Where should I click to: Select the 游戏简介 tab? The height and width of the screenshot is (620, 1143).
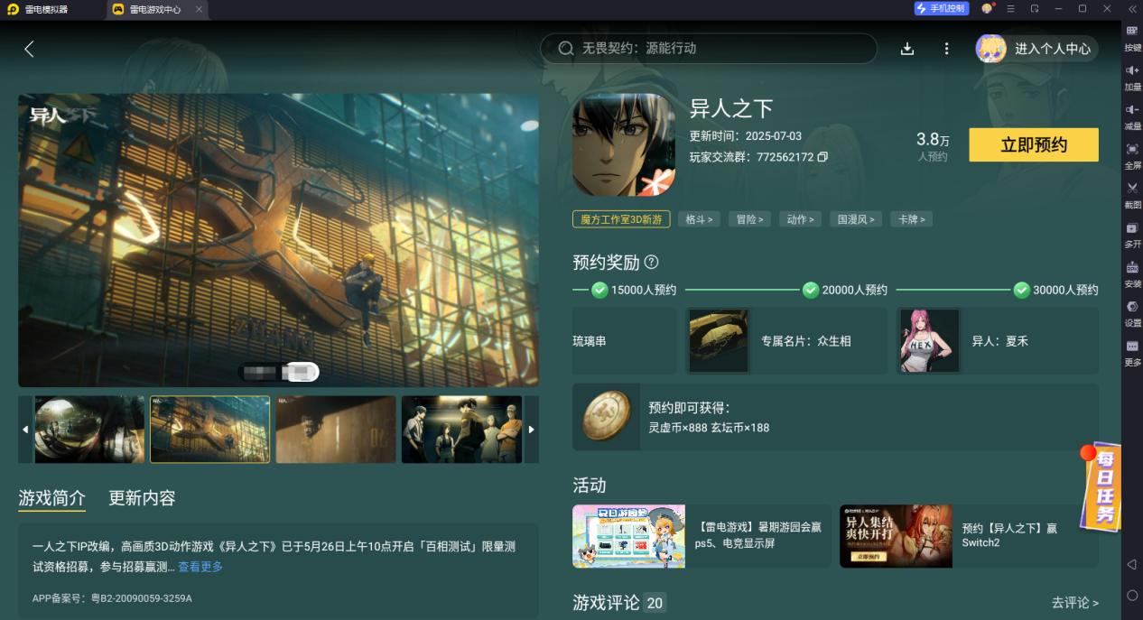[52, 498]
